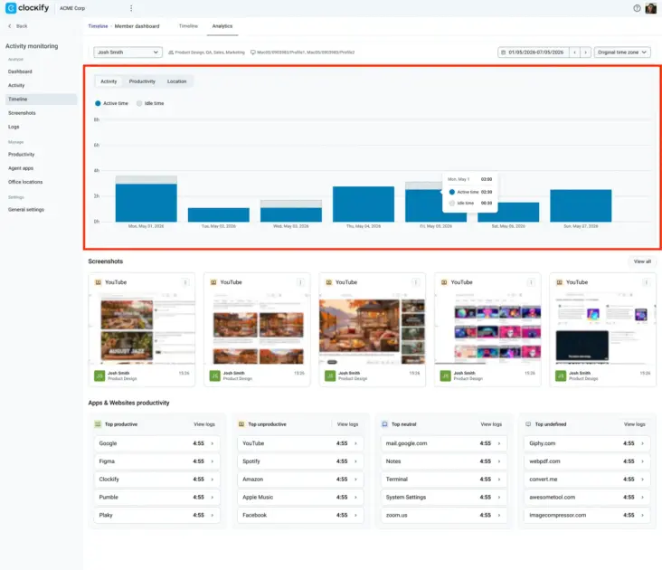Open kebab menu on fourth YouTube screenshot
The width and height of the screenshot is (662, 570).
(531, 282)
